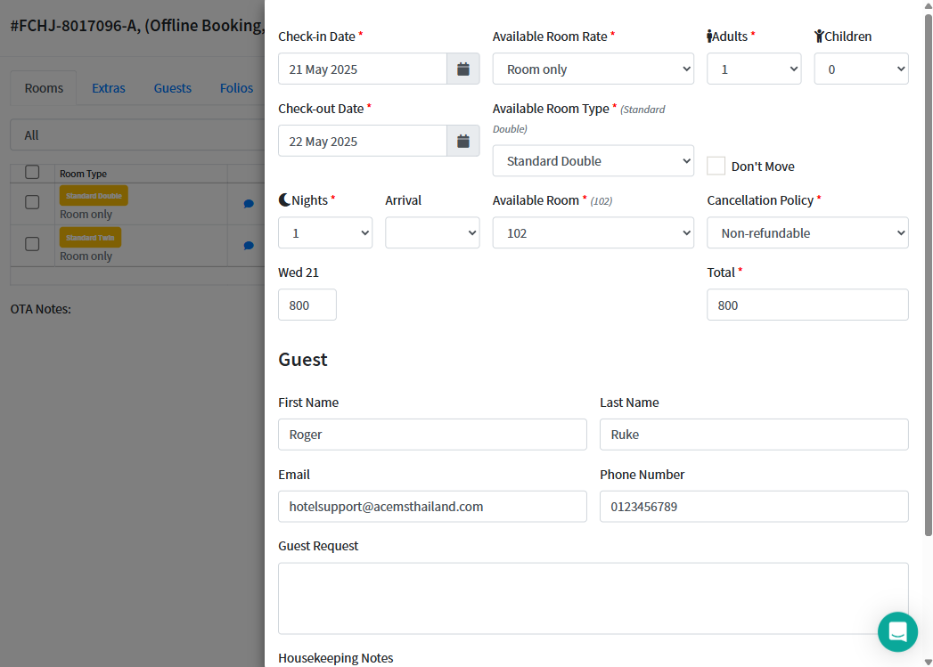The image size is (933, 667).
Task: Open the Cancellation Policy dropdown
Action: click(807, 233)
